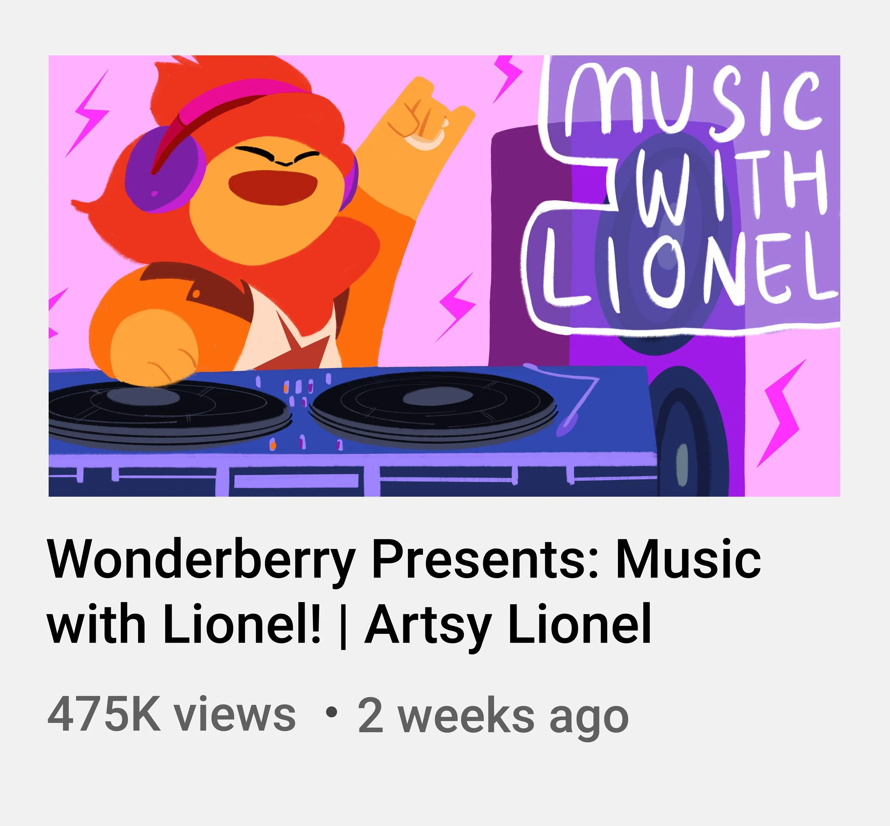Click the 475K views count text
Screen dimensions: 890x826
[x=172, y=715]
